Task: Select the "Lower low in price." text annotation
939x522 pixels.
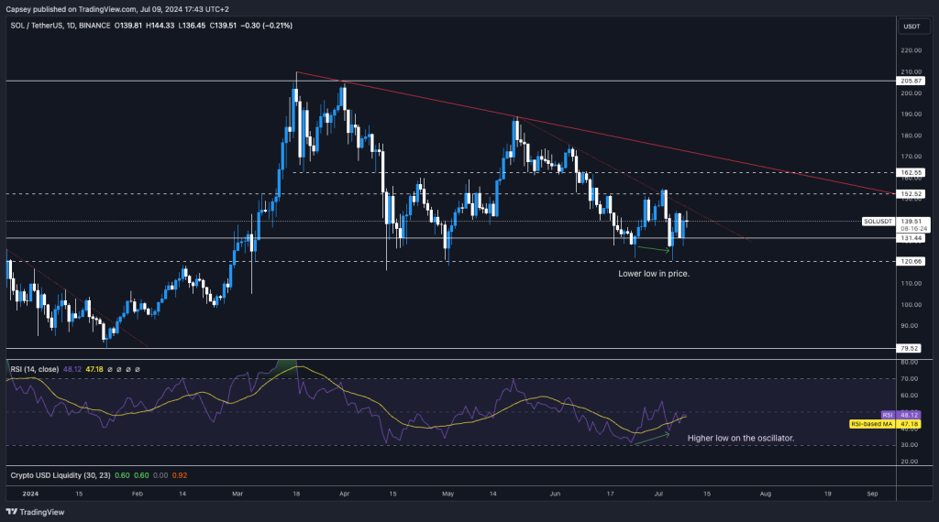Action: coord(654,273)
